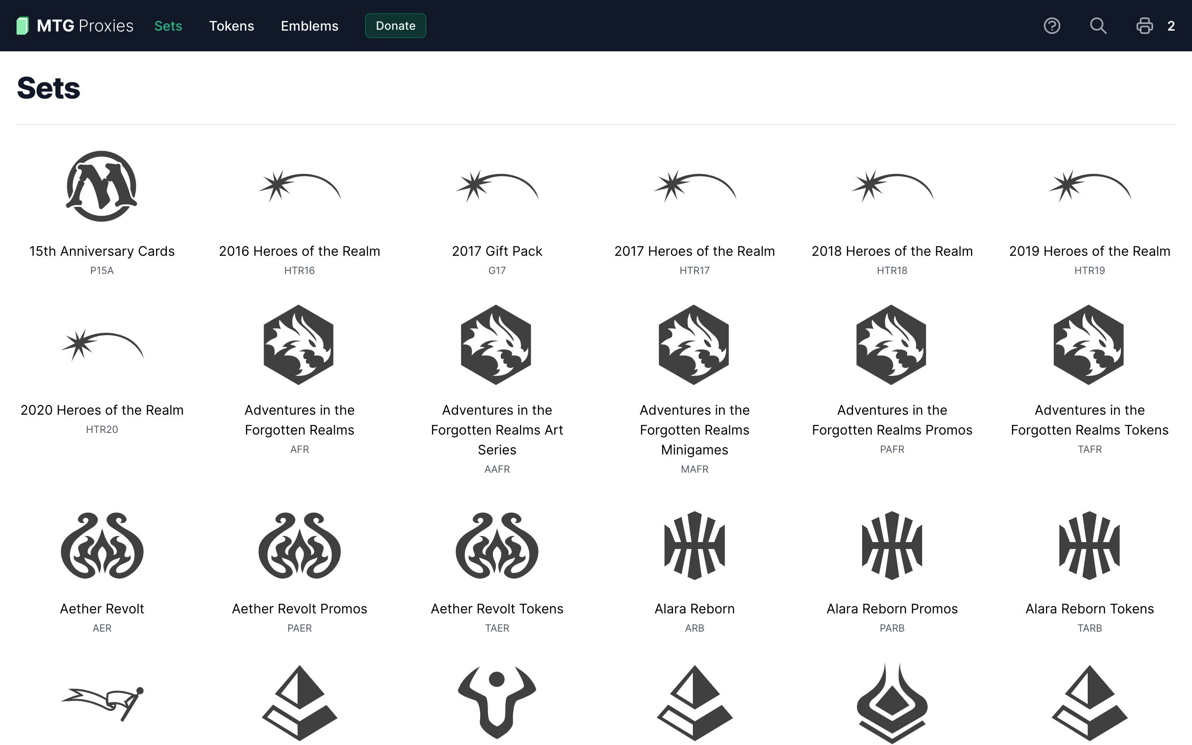Click the Aether Revolt set symbol
Viewport: 1192px width, 745px height.
pos(102,546)
